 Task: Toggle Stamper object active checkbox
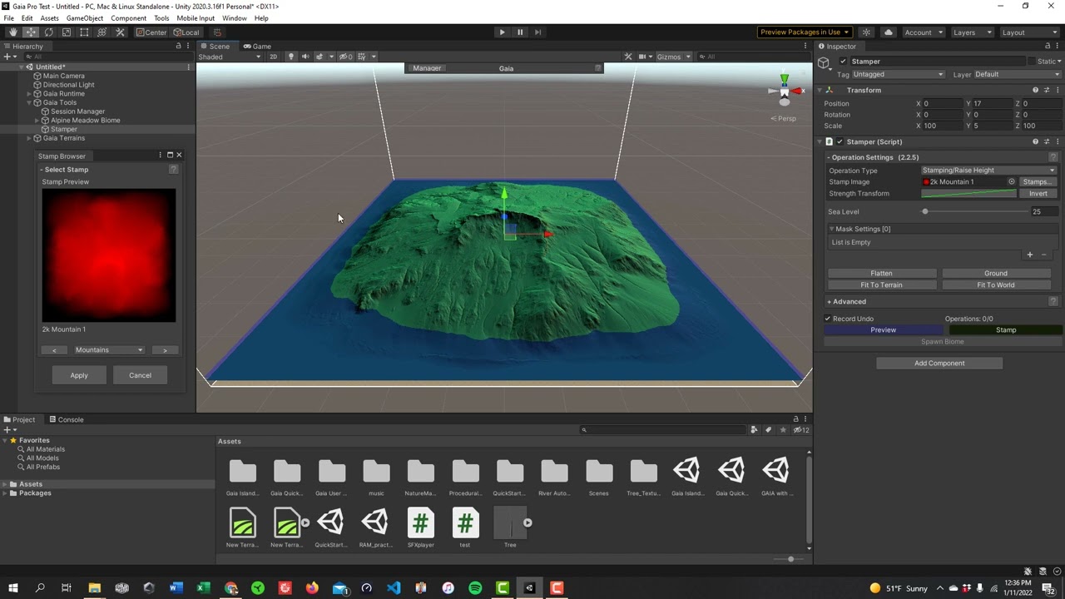tap(843, 62)
